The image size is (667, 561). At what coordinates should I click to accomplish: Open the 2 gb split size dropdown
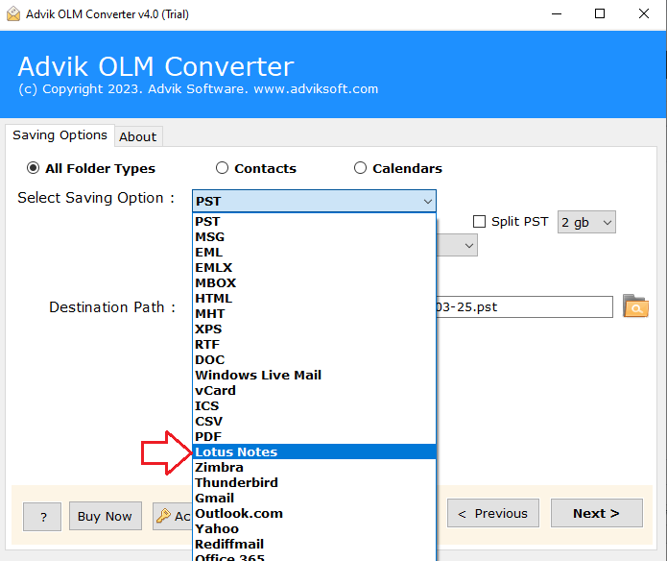click(x=586, y=222)
